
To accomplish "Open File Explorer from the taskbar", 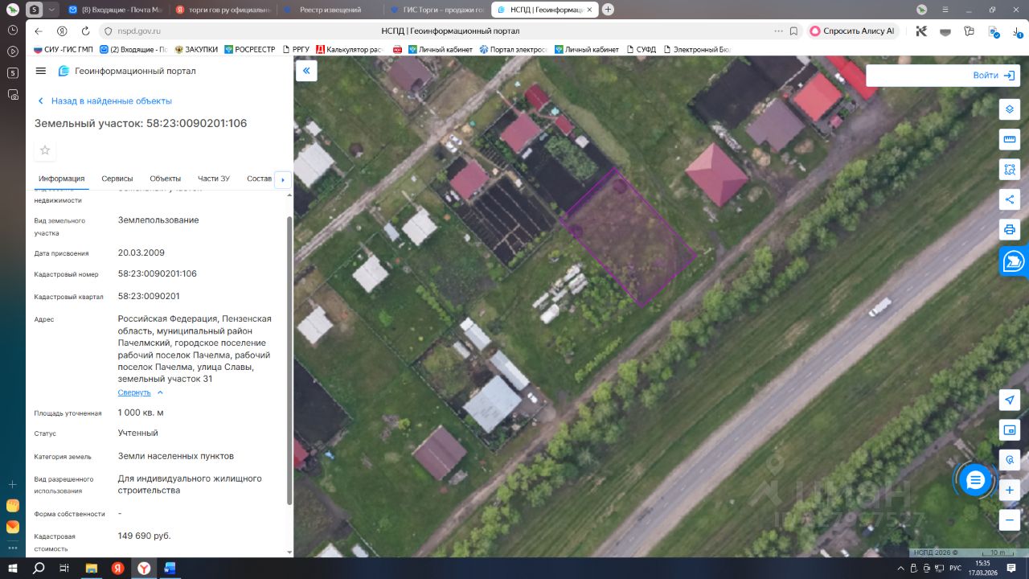I will click(x=90, y=568).
